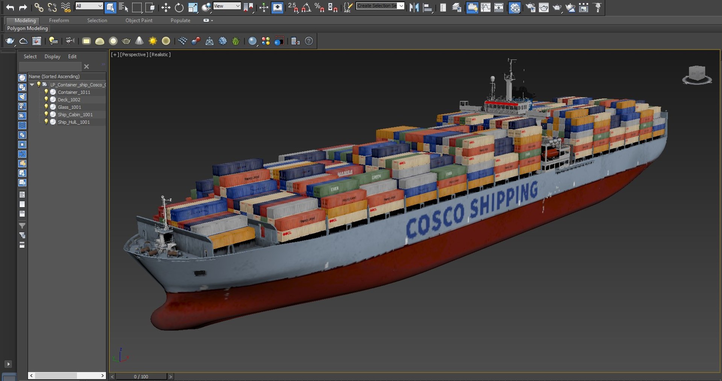Screen dimensions: 722x381
Task: Open Curve Editor
Action: 486,7
